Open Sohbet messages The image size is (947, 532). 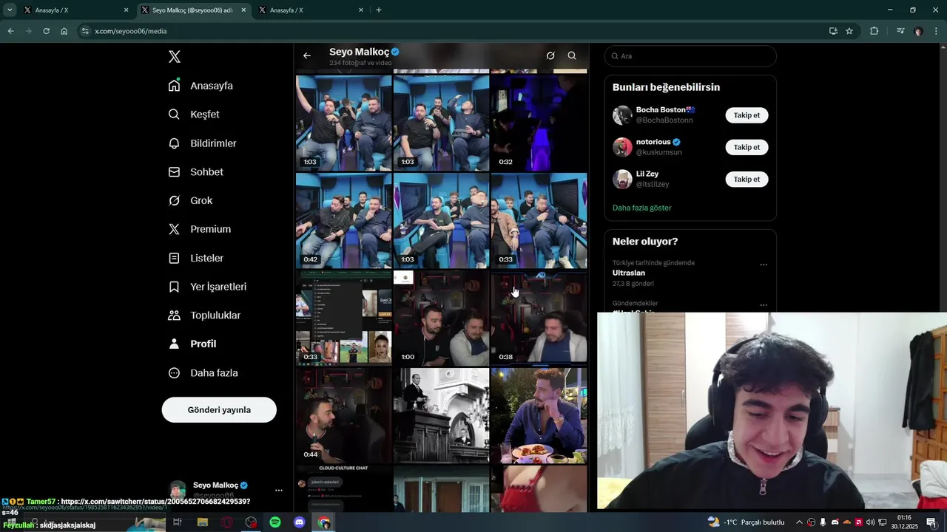195,172
